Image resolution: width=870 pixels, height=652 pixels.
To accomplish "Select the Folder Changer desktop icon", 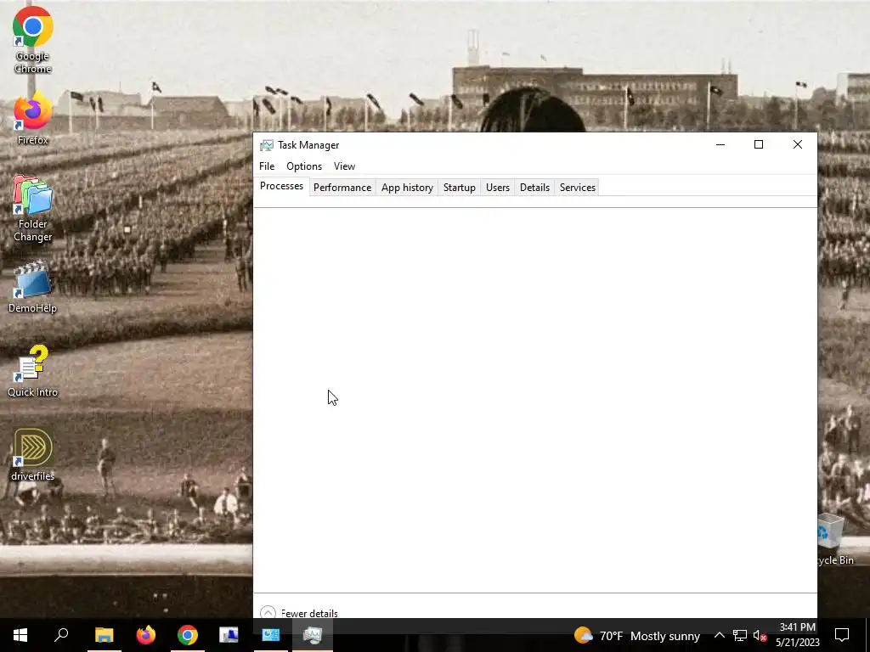I will 33,209.
